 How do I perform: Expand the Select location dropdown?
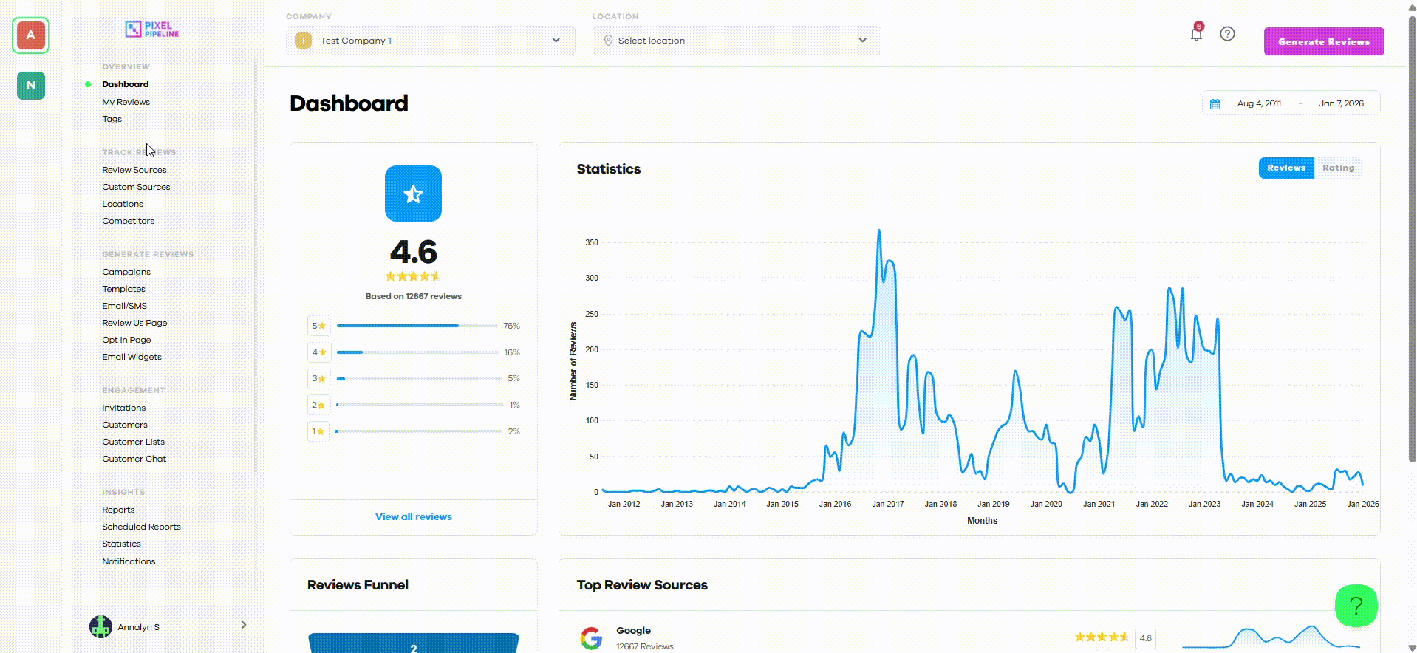pos(736,41)
